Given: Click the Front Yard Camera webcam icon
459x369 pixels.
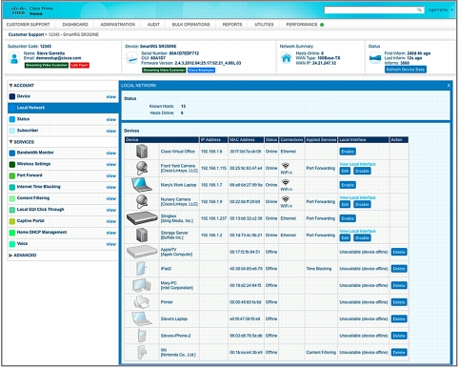Looking at the screenshot, I should click(x=142, y=168).
